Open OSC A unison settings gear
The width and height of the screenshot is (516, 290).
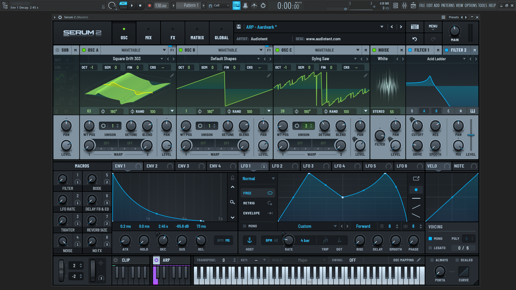[x=103, y=126]
